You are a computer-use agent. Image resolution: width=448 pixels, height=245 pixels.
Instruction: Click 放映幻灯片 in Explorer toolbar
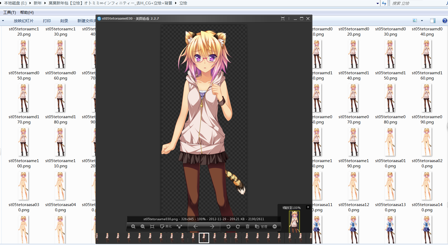24,21
